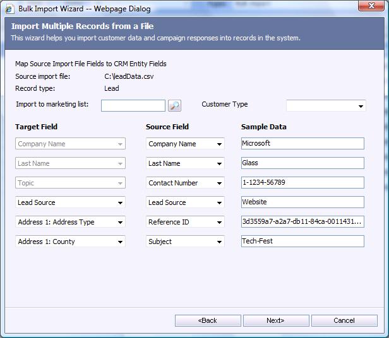Click the Import to marketing list field
389x338 pixels.
point(133,105)
